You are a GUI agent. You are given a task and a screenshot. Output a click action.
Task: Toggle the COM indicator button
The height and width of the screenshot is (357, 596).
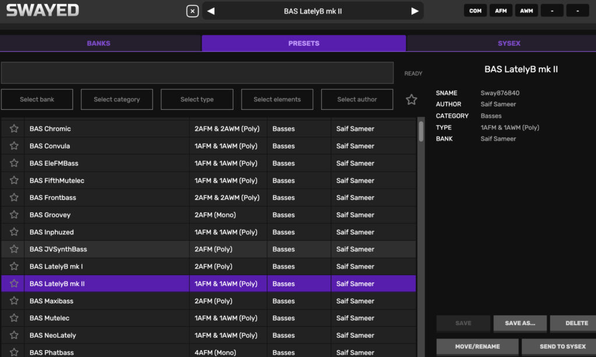coord(476,11)
